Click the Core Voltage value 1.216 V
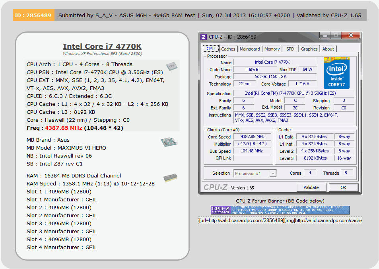Viewport: 379px width, 269px height. 302,84
